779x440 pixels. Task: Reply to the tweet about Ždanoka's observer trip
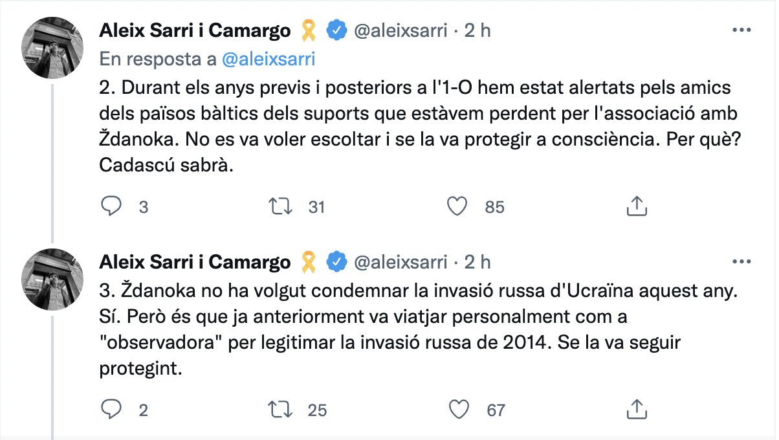click(113, 410)
